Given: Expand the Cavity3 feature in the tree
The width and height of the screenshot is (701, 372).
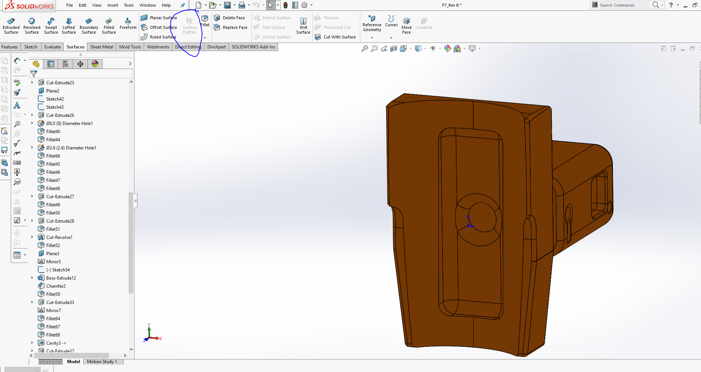Looking at the screenshot, I should (x=32, y=343).
